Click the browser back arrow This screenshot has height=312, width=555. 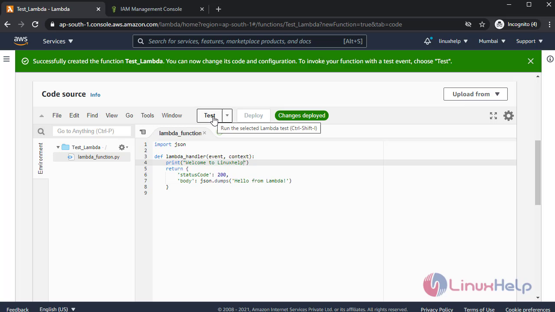tap(7, 24)
